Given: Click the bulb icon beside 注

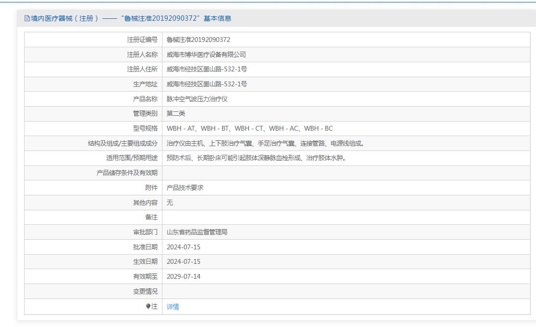Looking at the screenshot, I should [x=148, y=306].
